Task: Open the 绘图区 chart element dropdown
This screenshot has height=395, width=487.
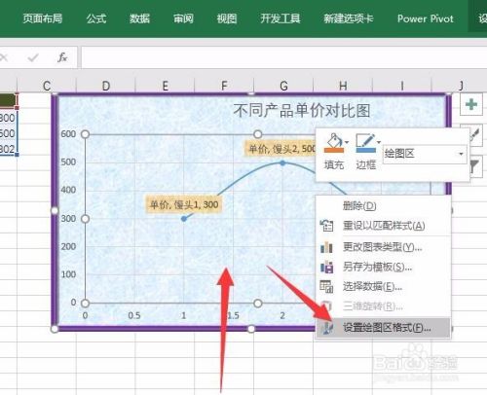Action: [x=425, y=154]
